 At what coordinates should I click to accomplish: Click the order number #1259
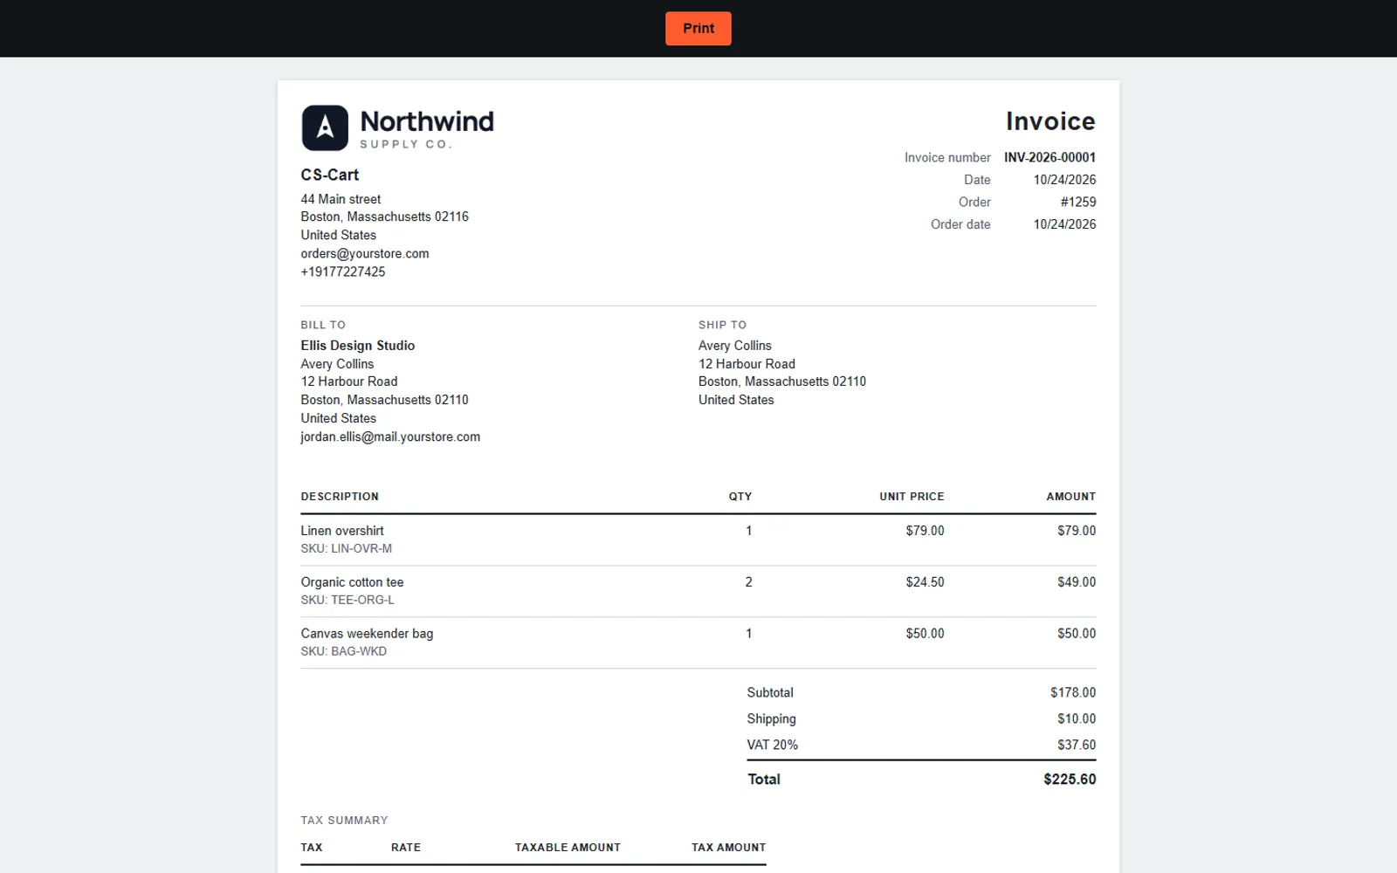click(1078, 202)
